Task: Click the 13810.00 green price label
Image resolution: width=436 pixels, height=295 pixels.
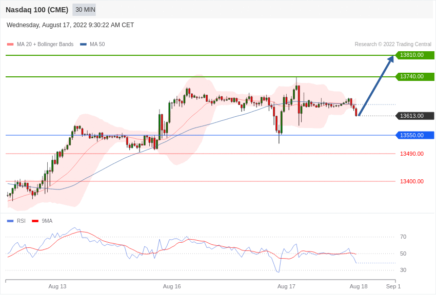Action: (414, 55)
